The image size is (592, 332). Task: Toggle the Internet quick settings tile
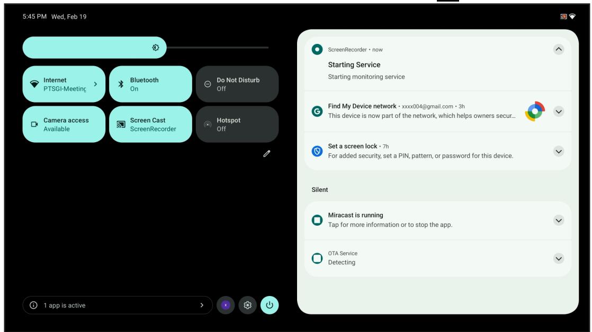pyautogui.click(x=64, y=84)
